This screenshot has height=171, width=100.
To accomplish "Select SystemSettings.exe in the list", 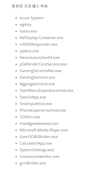I will tap(37, 150).
